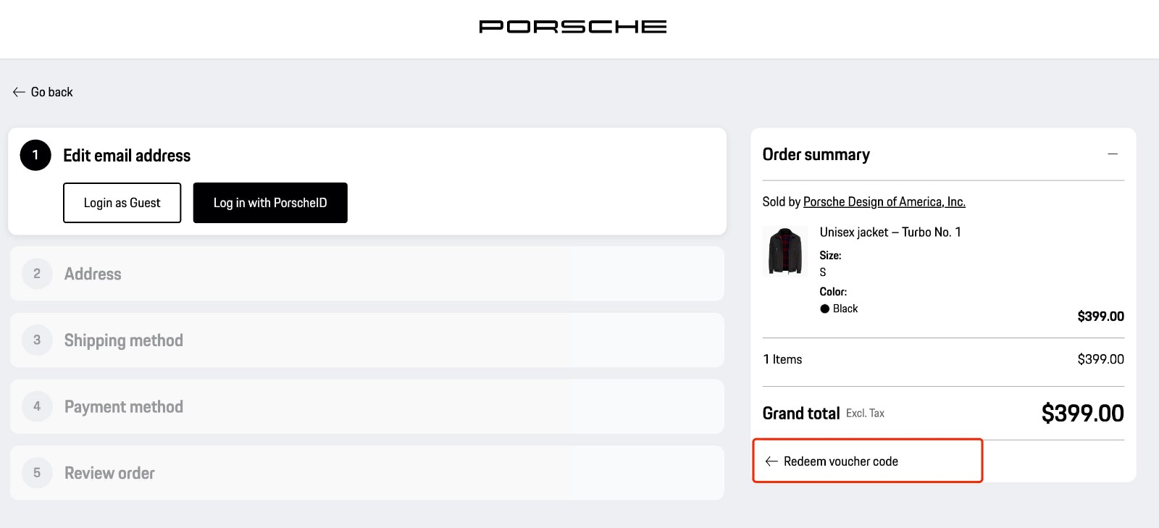This screenshot has width=1159, height=528.
Task: Click the step 2 circle beside Address
Action: pyautogui.click(x=37, y=274)
